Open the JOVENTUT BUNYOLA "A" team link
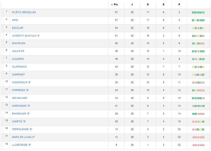Screen dimensions: 211x151 pyautogui.click(x=26, y=36)
